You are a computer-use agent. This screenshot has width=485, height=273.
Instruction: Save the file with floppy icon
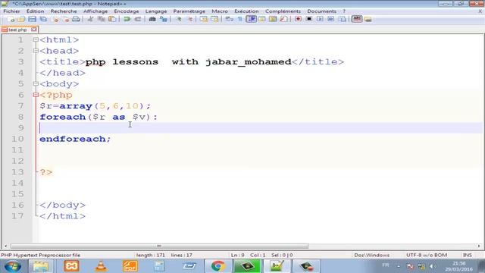click(x=32, y=19)
